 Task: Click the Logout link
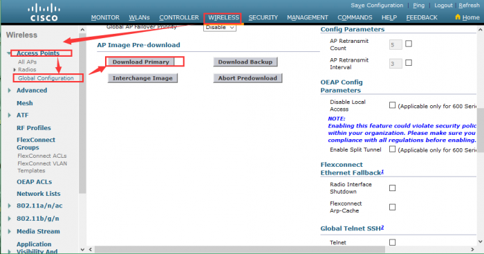[443, 6]
